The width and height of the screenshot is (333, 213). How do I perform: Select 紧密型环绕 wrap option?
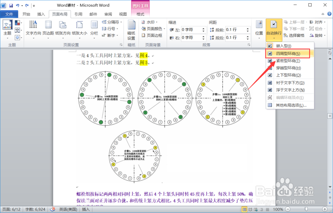(x=290, y=61)
